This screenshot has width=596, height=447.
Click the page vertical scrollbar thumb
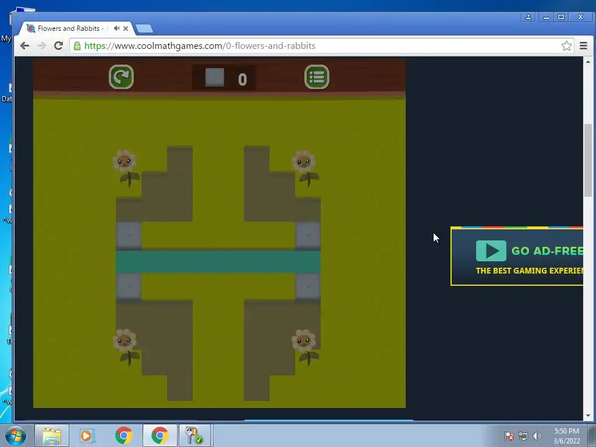(588, 159)
